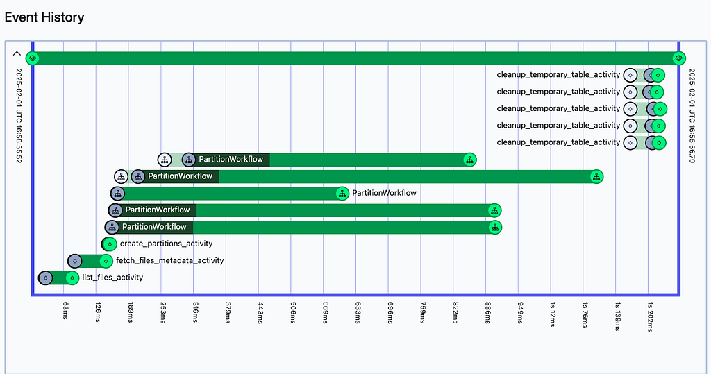
Task: Click fetch_files_metadata_activity completed green icon
Action: tap(106, 261)
